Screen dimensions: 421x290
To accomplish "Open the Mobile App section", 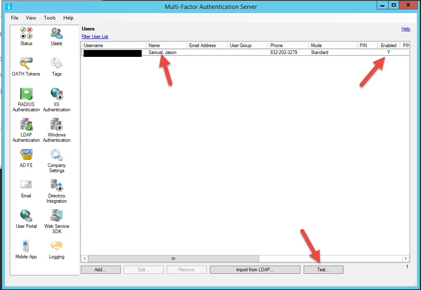I will click(x=26, y=249).
